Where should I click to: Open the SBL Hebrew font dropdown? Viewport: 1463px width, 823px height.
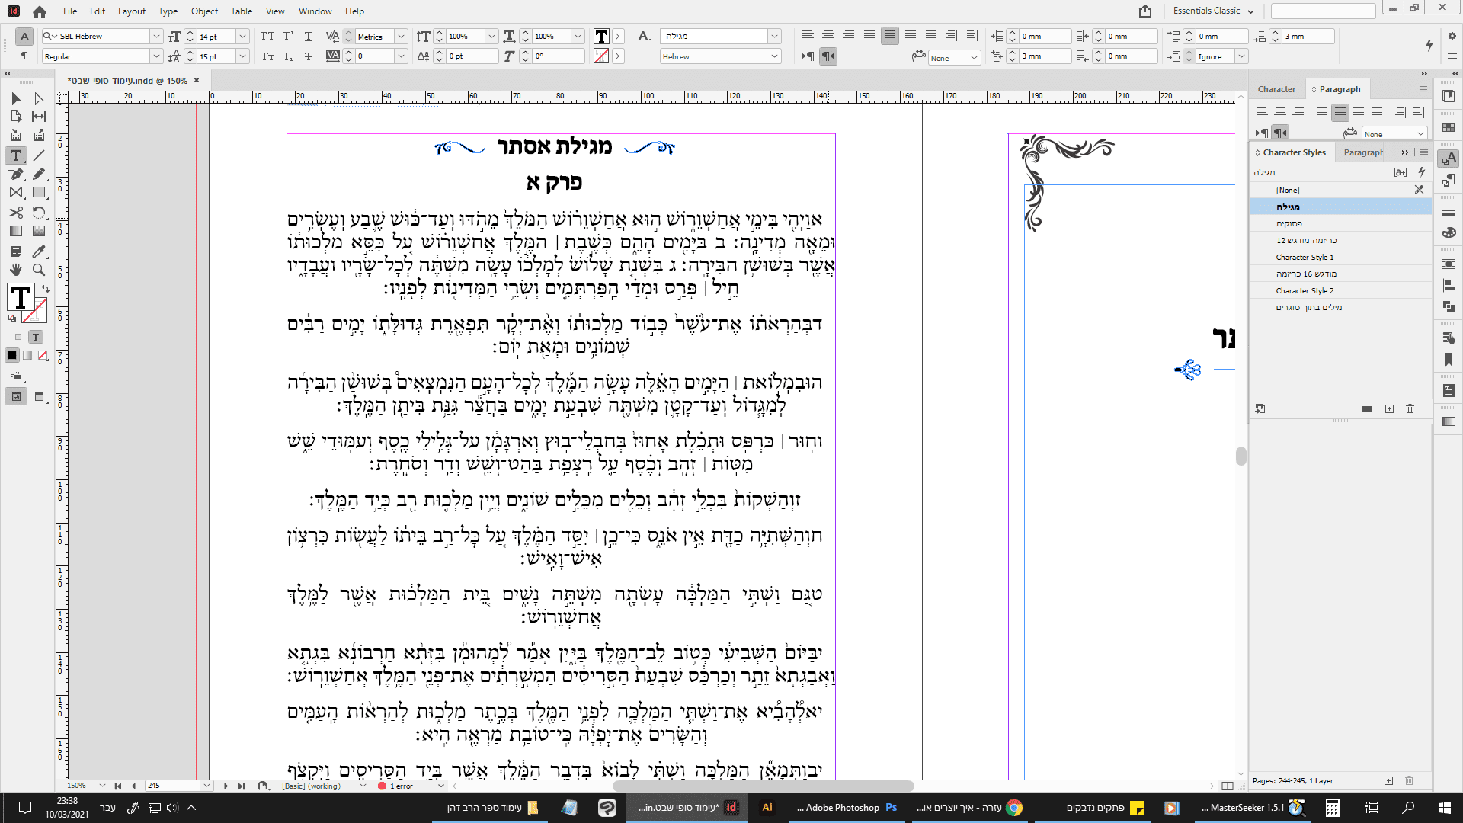[156, 37]
